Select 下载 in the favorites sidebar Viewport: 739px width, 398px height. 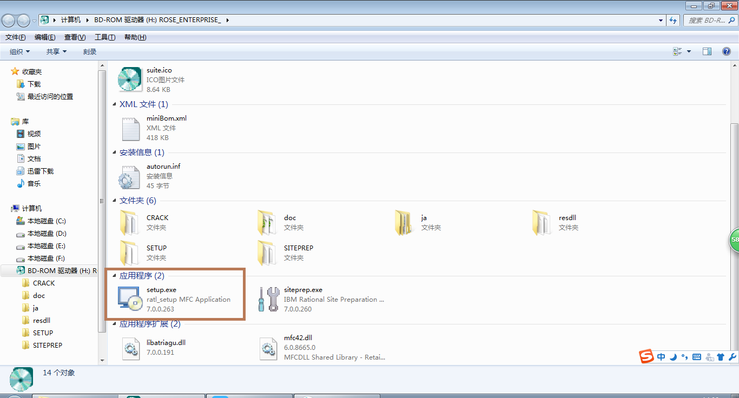coord(34,84)
